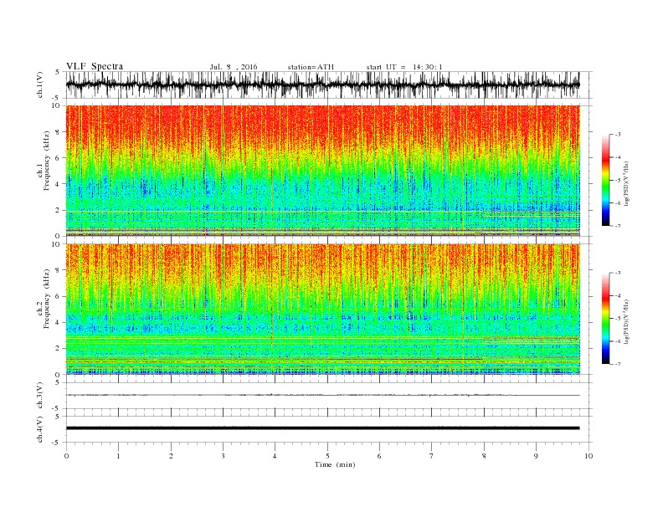Click the "8" kHz tick on ch.1 spectrogram

click(59, 132)
